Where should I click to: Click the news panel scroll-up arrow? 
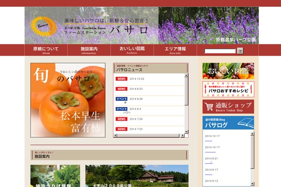[186, 75]
